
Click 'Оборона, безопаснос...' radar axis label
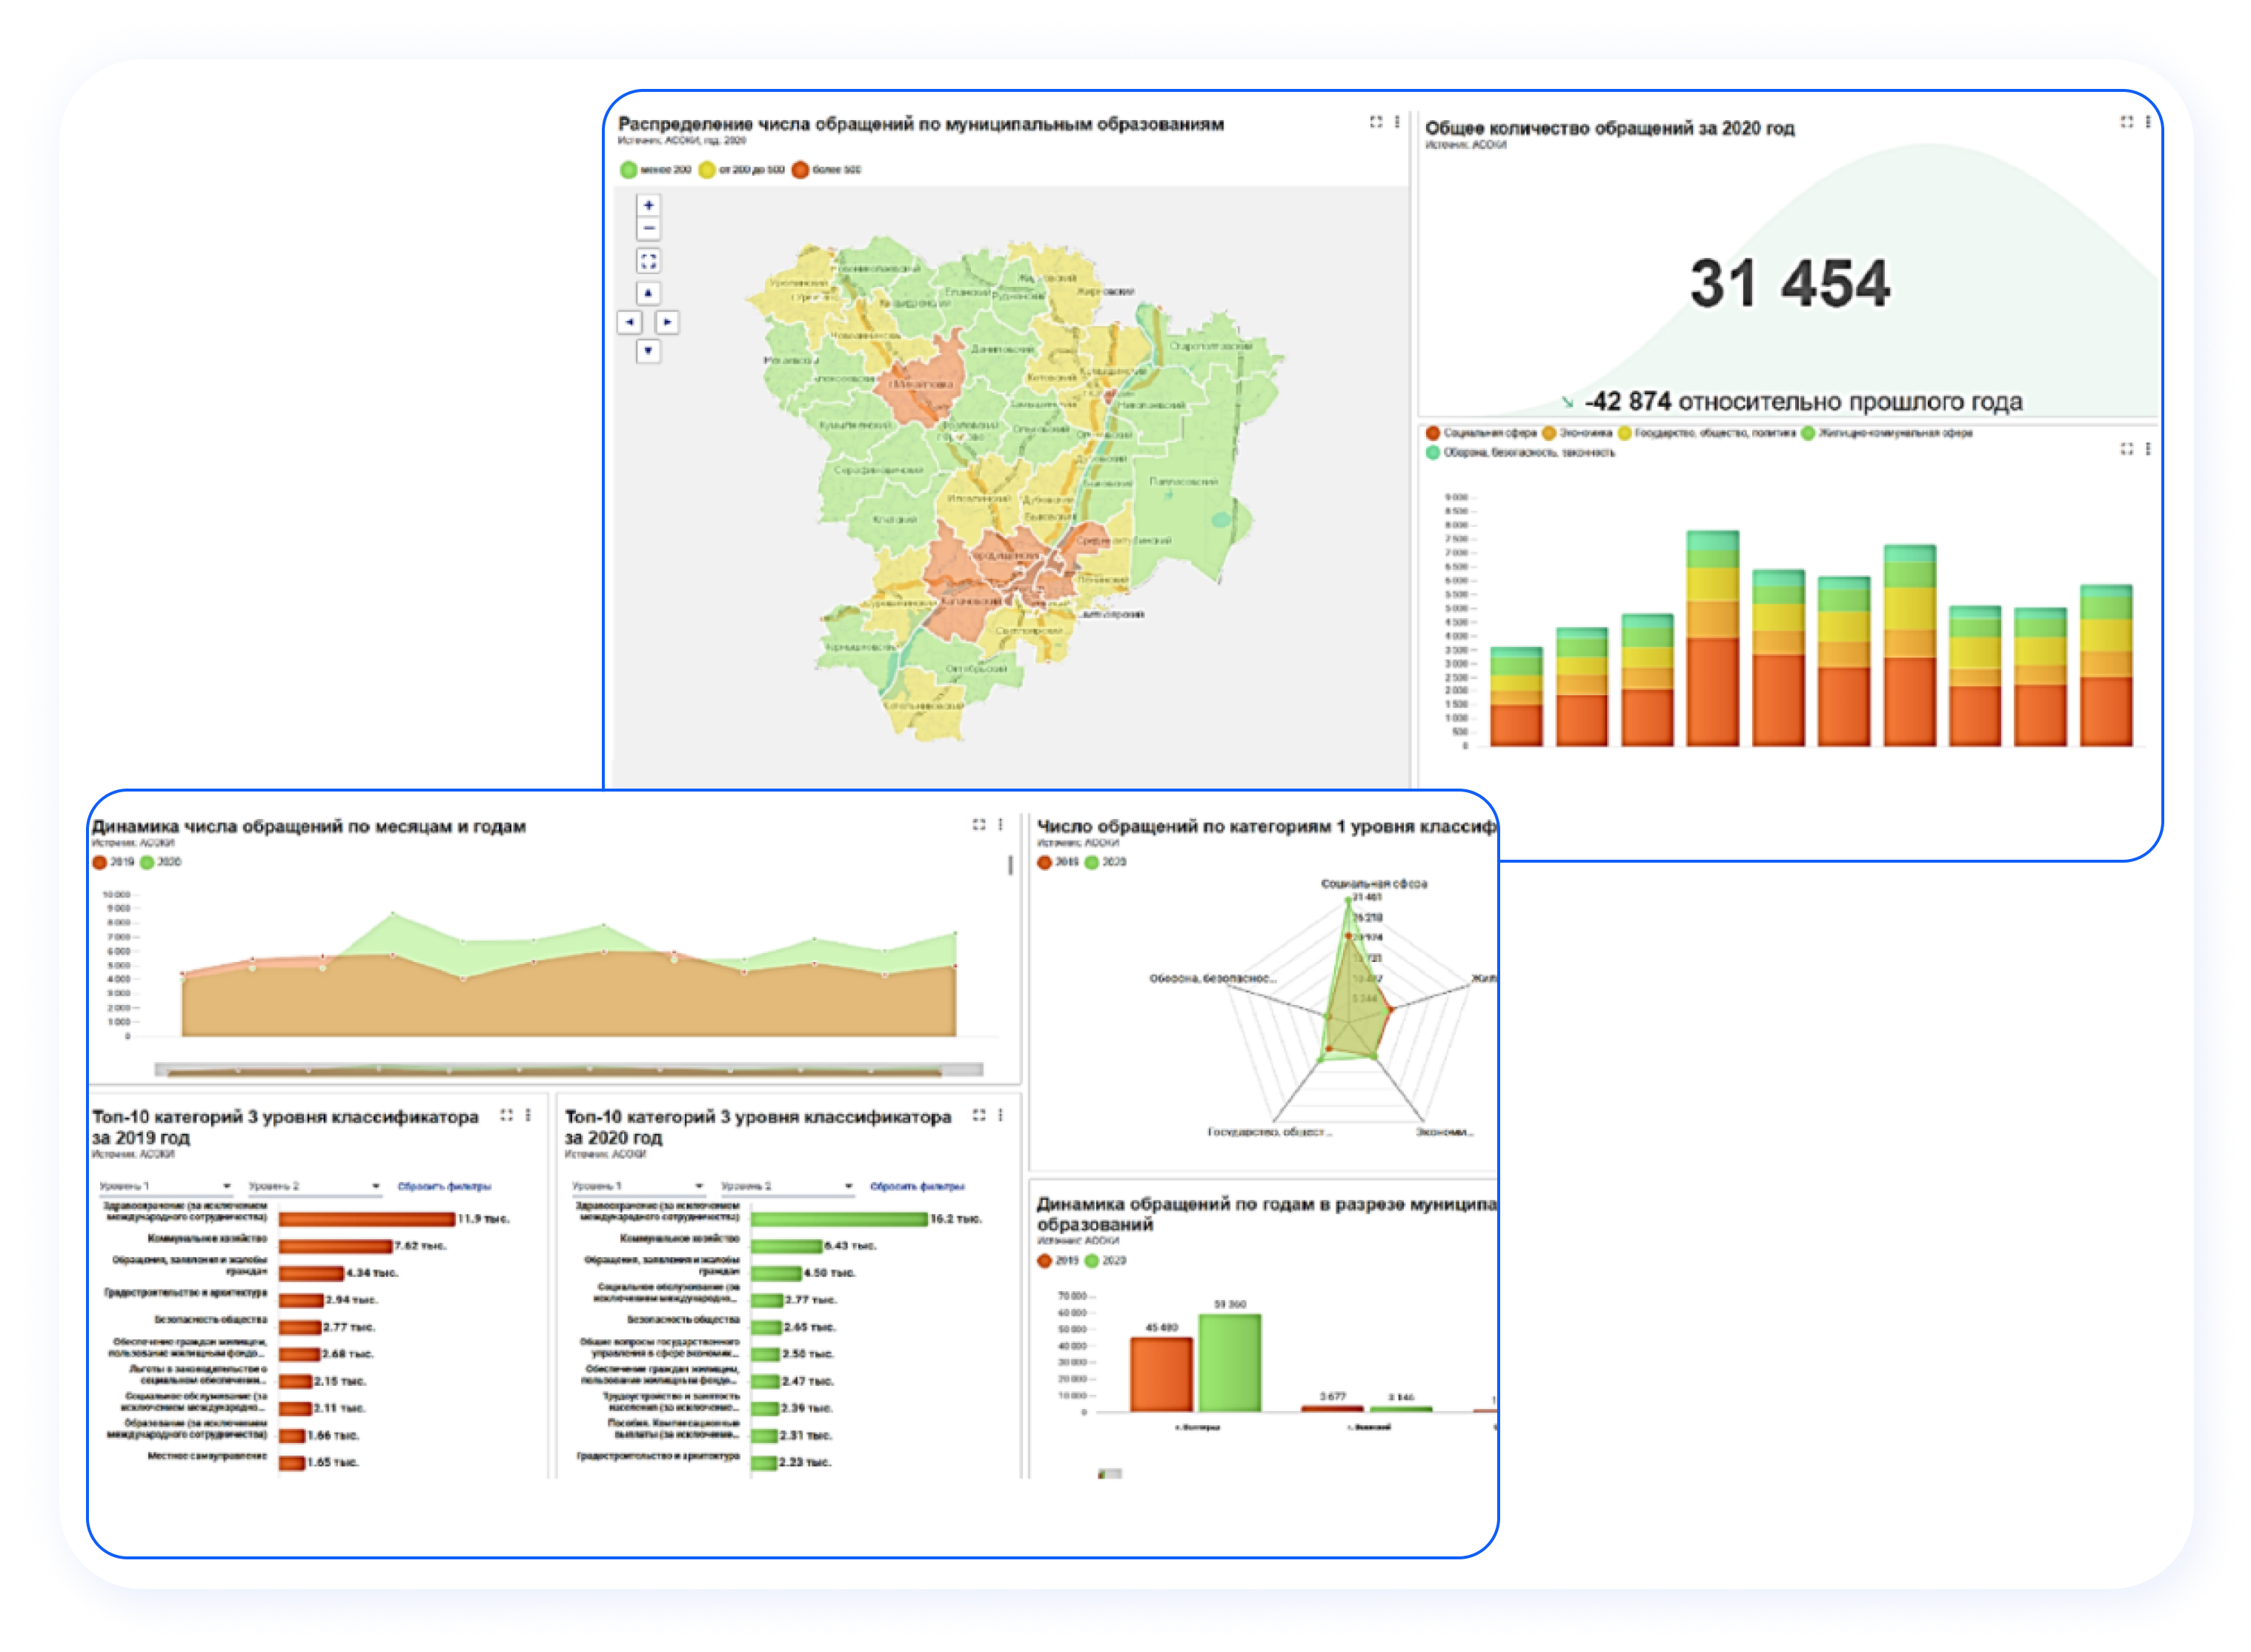(1213, 978)
